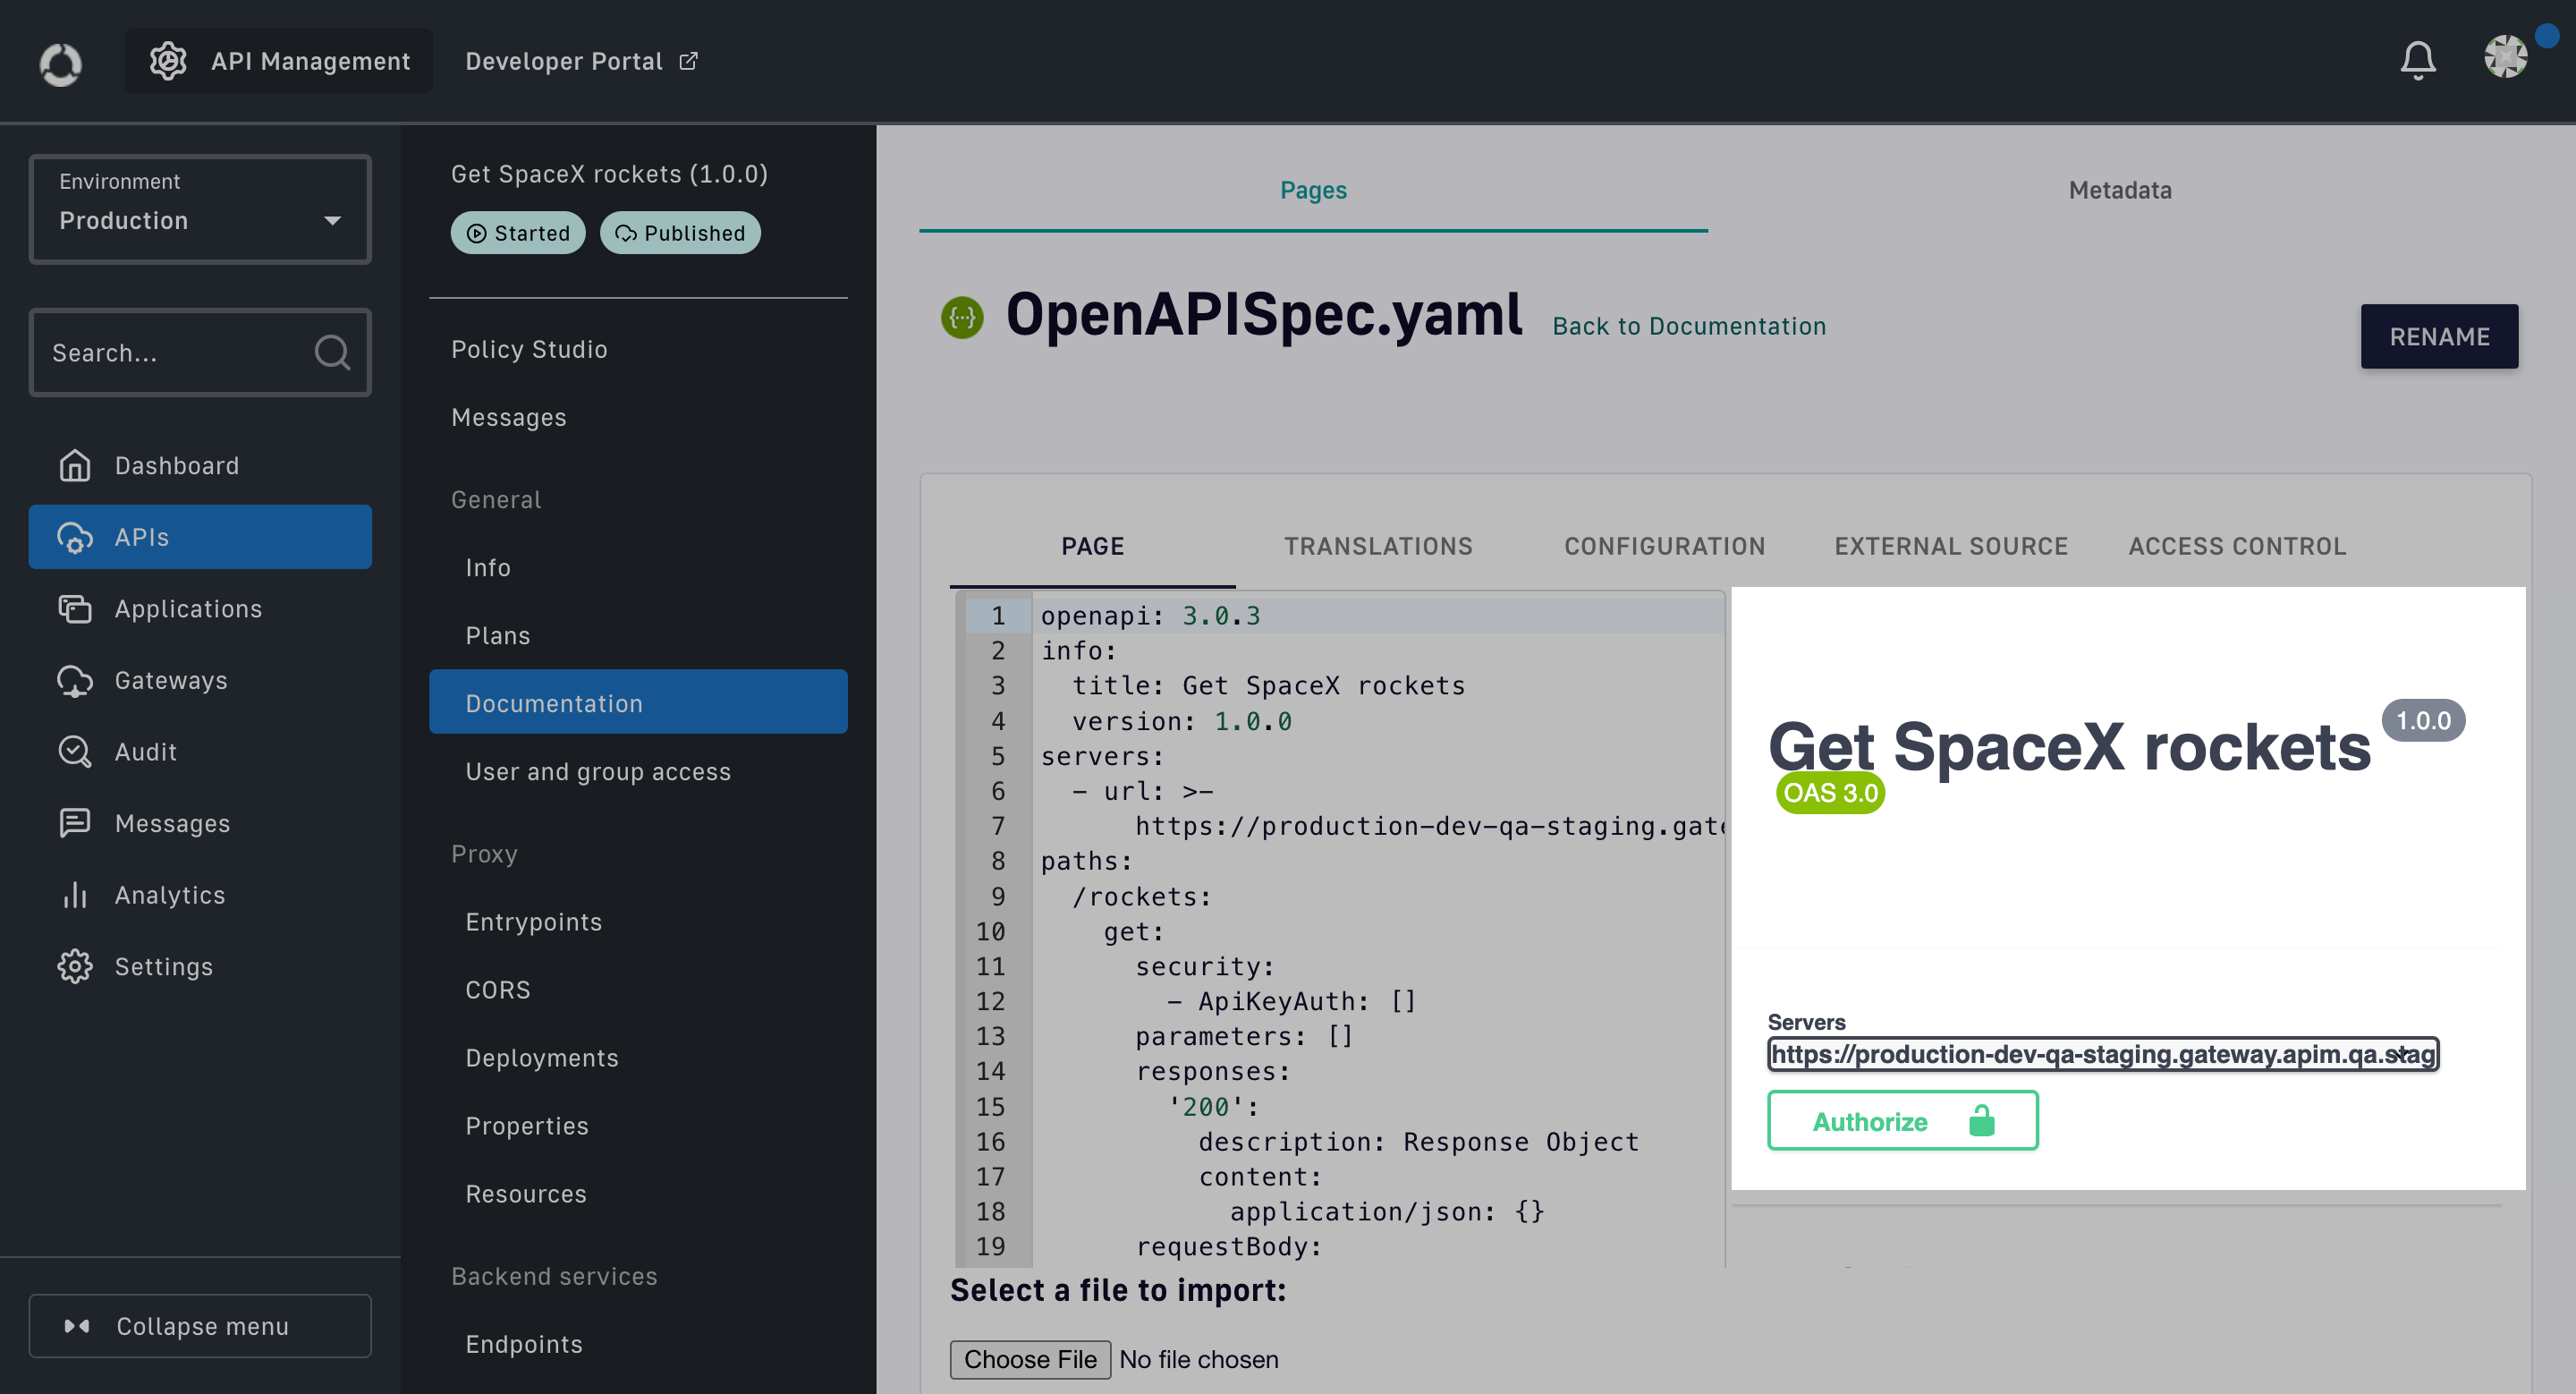
Task: Click the Messages chat icon in sidebar
Action: [x=75, y=823]
